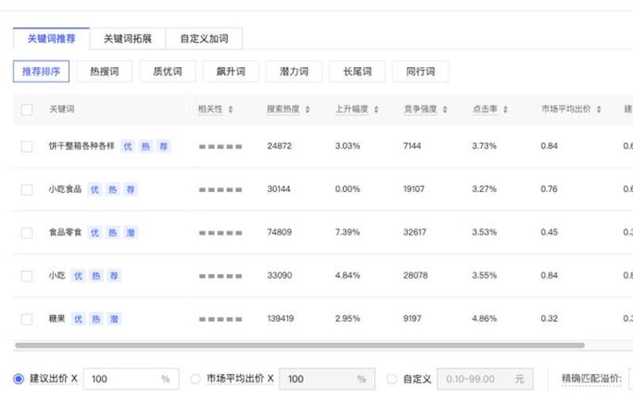Open the 关键词拓展 tab
This screenshot has width=633, height=395.
127,39
